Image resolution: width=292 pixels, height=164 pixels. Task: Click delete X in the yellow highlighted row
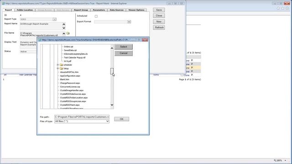click(192, 67)
